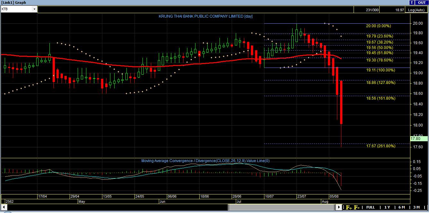Set chart range to 1Y
The width and height of the screenshot is (429, 213).
pos(387,207)
